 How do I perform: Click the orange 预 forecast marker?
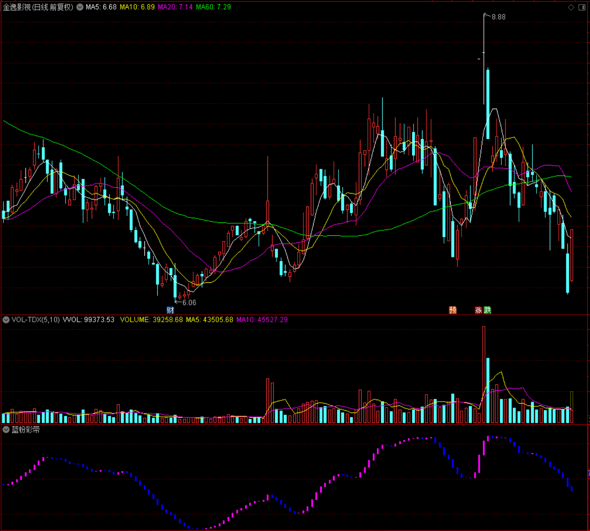[453, 310]
